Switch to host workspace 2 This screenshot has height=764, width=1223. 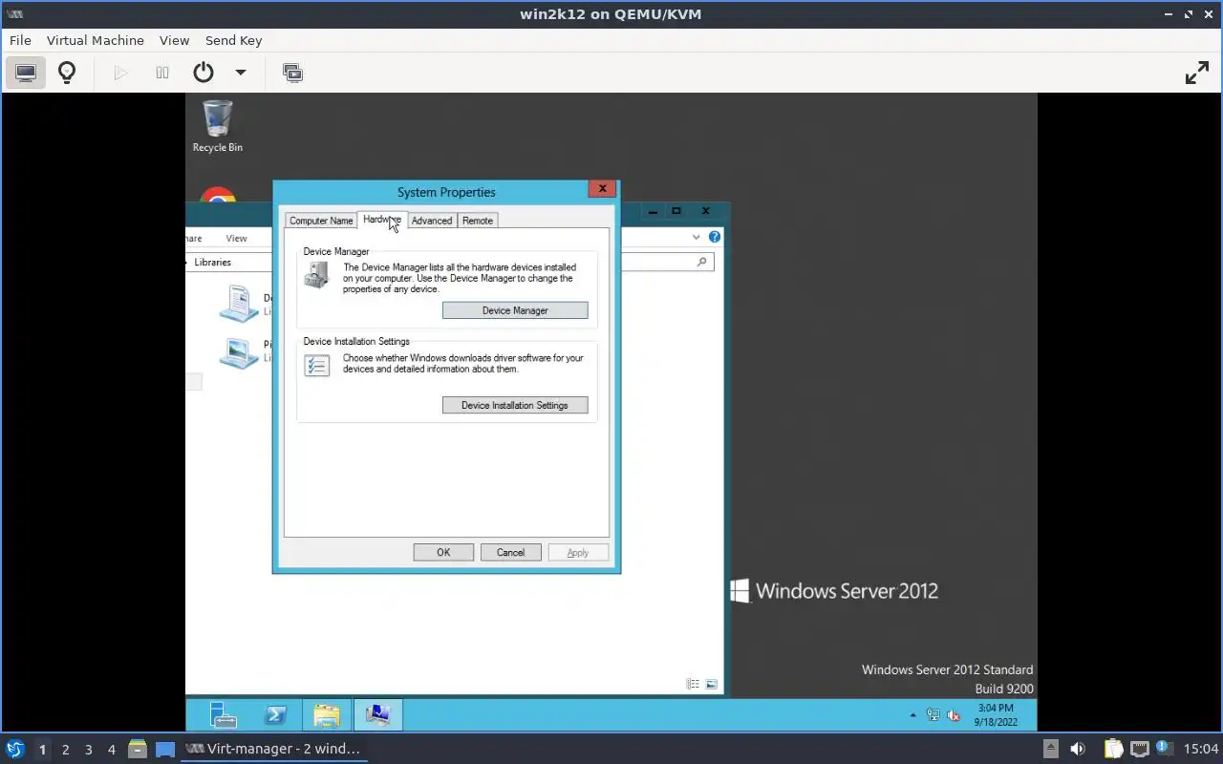pyautogui.click(x=65, y=750)
